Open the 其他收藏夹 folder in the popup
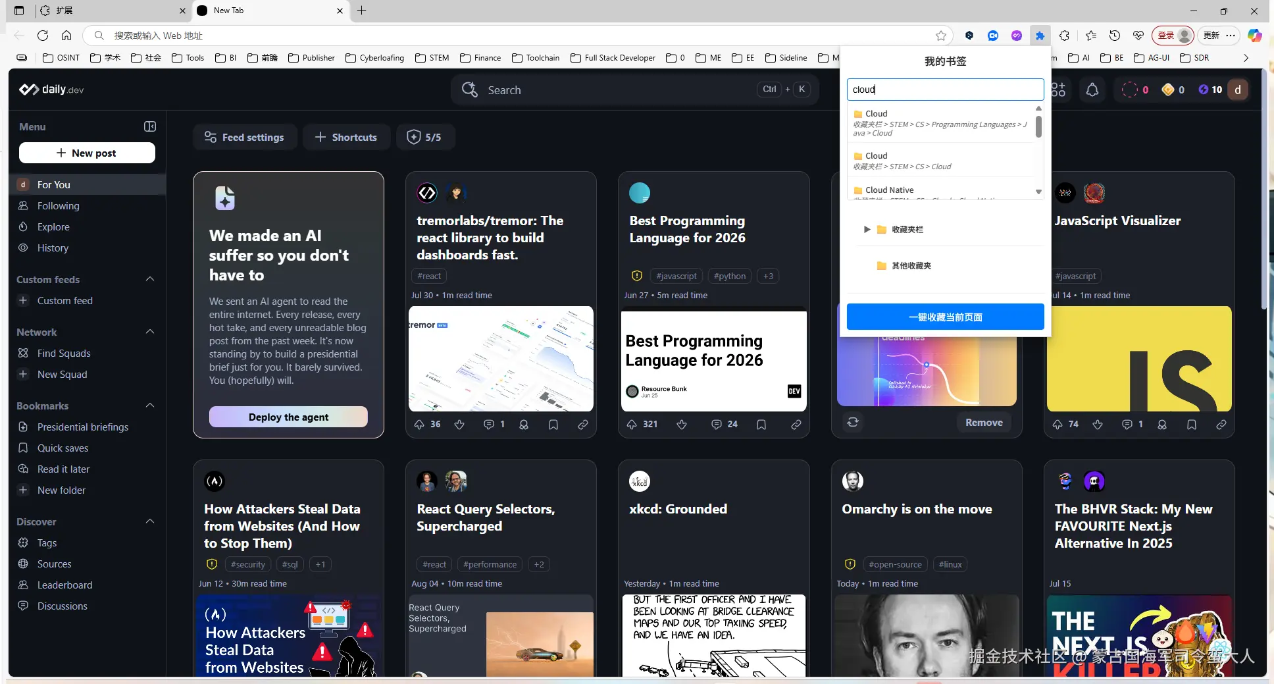 911,265
